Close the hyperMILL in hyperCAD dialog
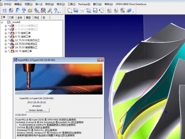Screen dimensions: 185x139 click(100, 60)
